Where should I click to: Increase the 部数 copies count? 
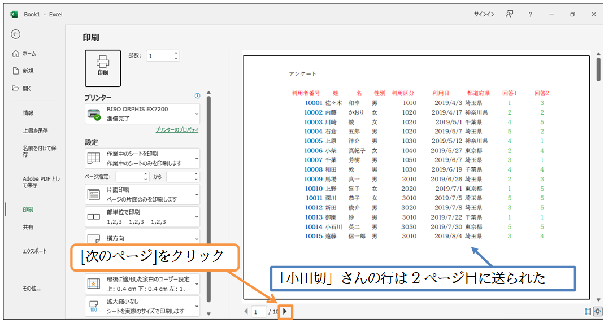tap(176, 53)
